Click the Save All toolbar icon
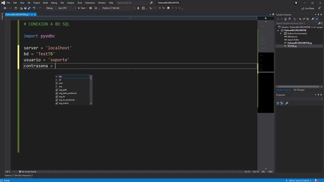The height and width of the screenshot is (182, 324). (29, 8)
